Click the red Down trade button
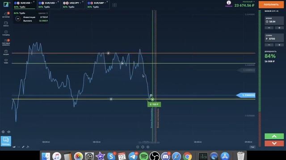Image resolution: width=286 pixels, height=160 pixels. pyautogui.click(x=274, y=143)
